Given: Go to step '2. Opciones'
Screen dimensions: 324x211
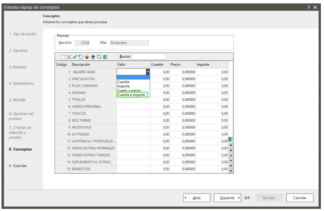Looking at the screenshot, I should click(x=18, y=51).
